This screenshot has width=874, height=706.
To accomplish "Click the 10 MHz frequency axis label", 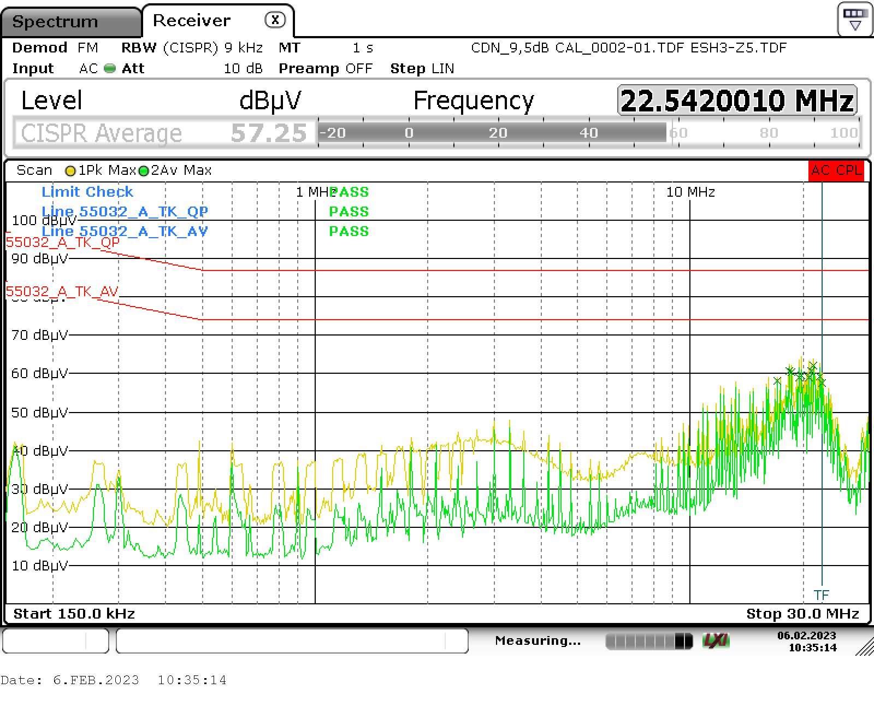I will point(690,192).
